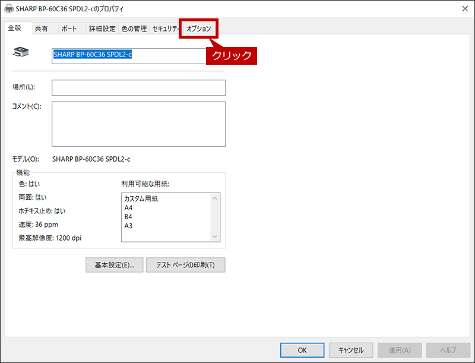475x363 pixels.
Task: Click the printer icon beside the name field
Action: (x=21, y=52)
